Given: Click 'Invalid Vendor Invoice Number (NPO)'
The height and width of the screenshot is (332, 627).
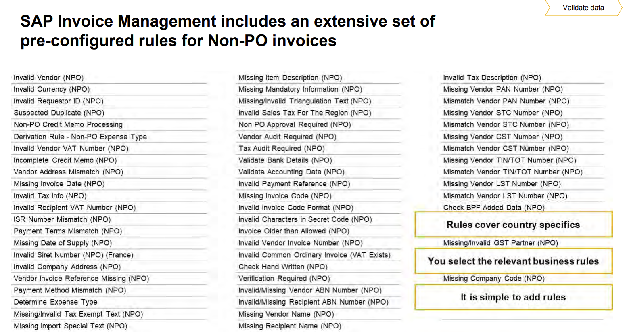Looking at the screenshot, I should 301,242.
